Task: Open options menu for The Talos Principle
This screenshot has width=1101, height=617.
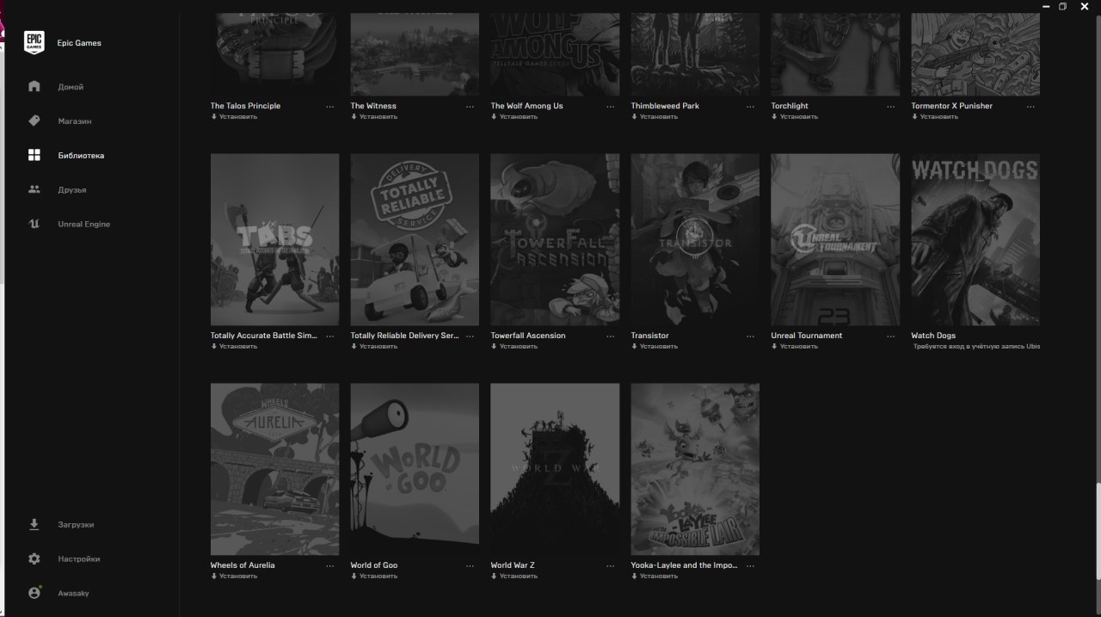Action: pyautogui.click(x=330, y=107)
